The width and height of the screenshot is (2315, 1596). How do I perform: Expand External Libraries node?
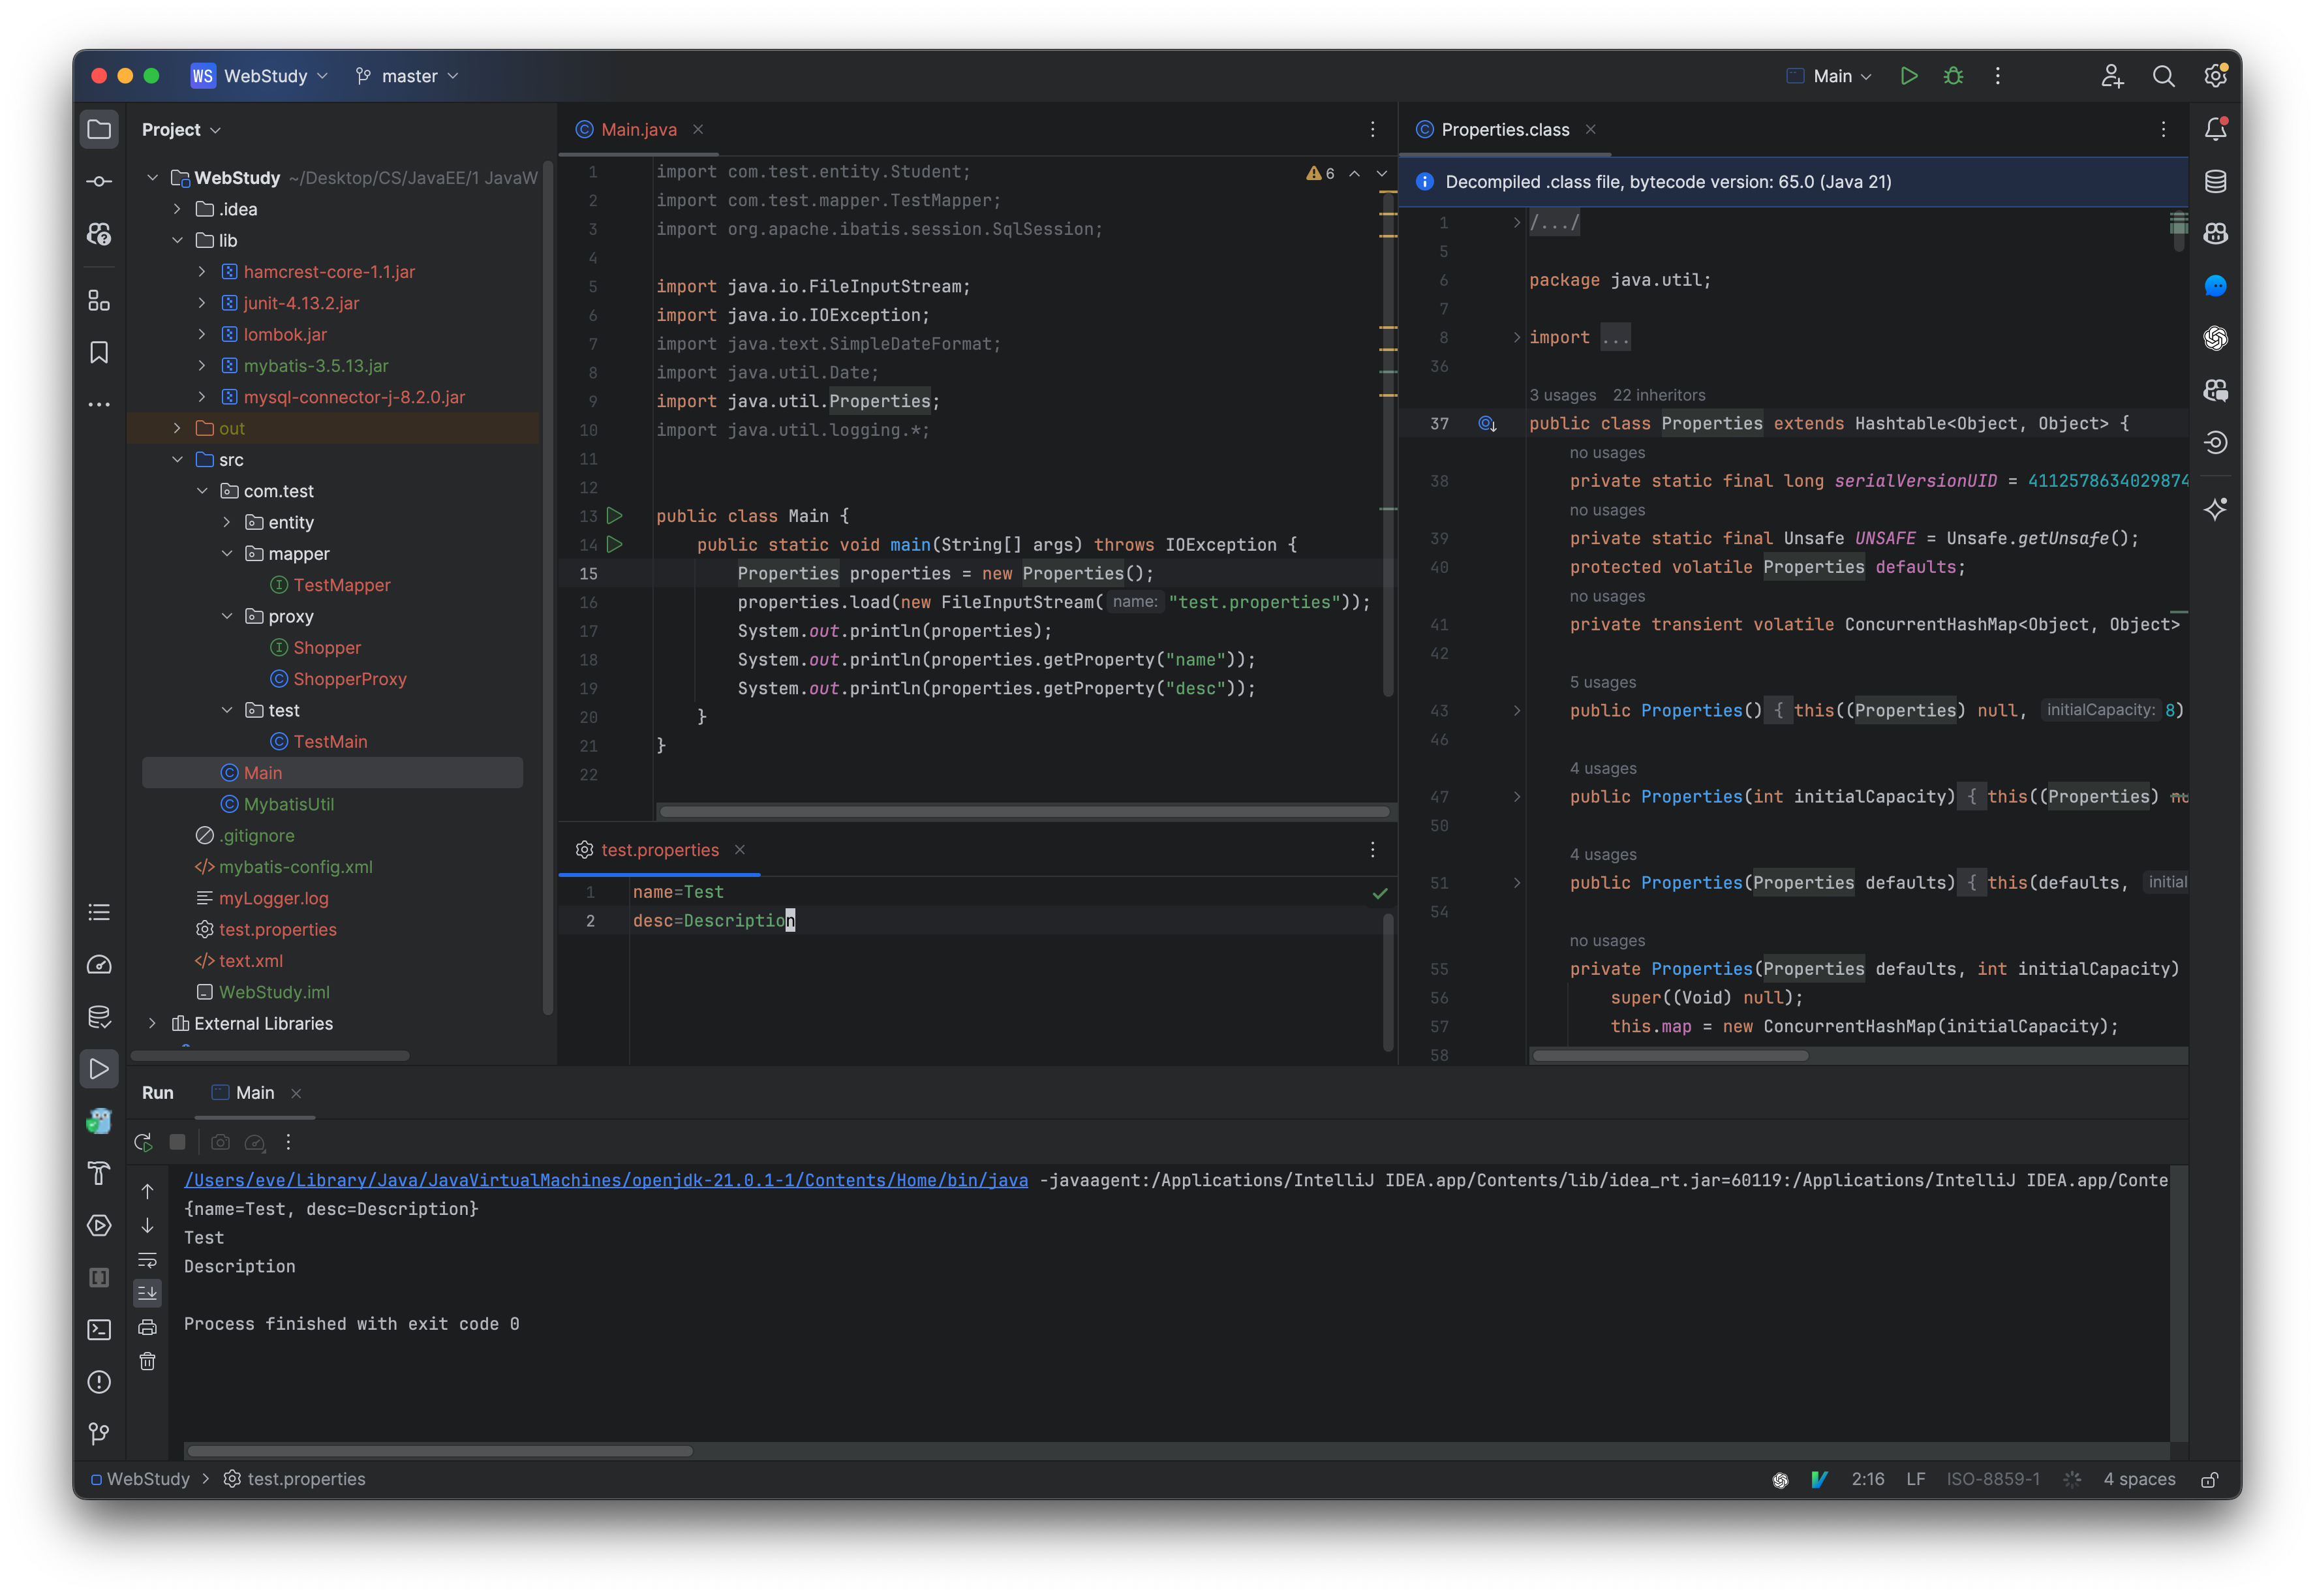pos(152,1023)
